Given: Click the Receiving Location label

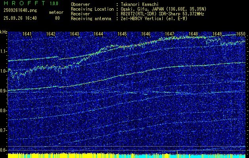Looking at the screenshot, I should click(92, 9).
